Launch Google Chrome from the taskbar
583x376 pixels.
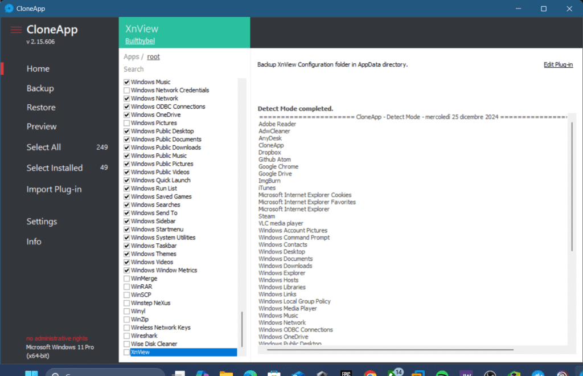click(370, 374)
